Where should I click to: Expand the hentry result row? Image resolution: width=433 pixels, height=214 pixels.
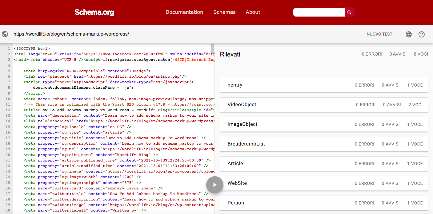(x=324, y=85)
